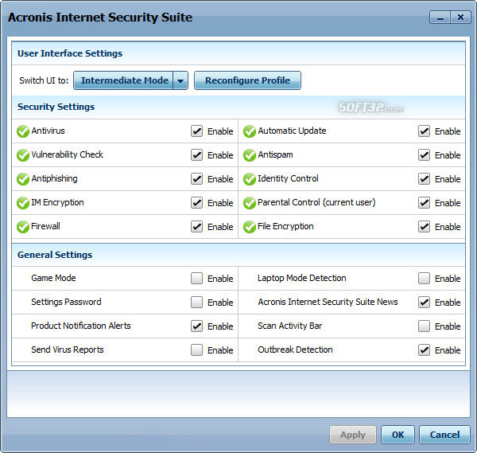The image size is (477, 453).
Task: Uncheck Identity Control Enable box
Action: point(424,179)
